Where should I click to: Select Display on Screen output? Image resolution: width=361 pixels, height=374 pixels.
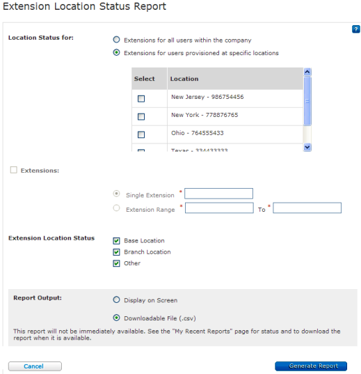point(116,299)
